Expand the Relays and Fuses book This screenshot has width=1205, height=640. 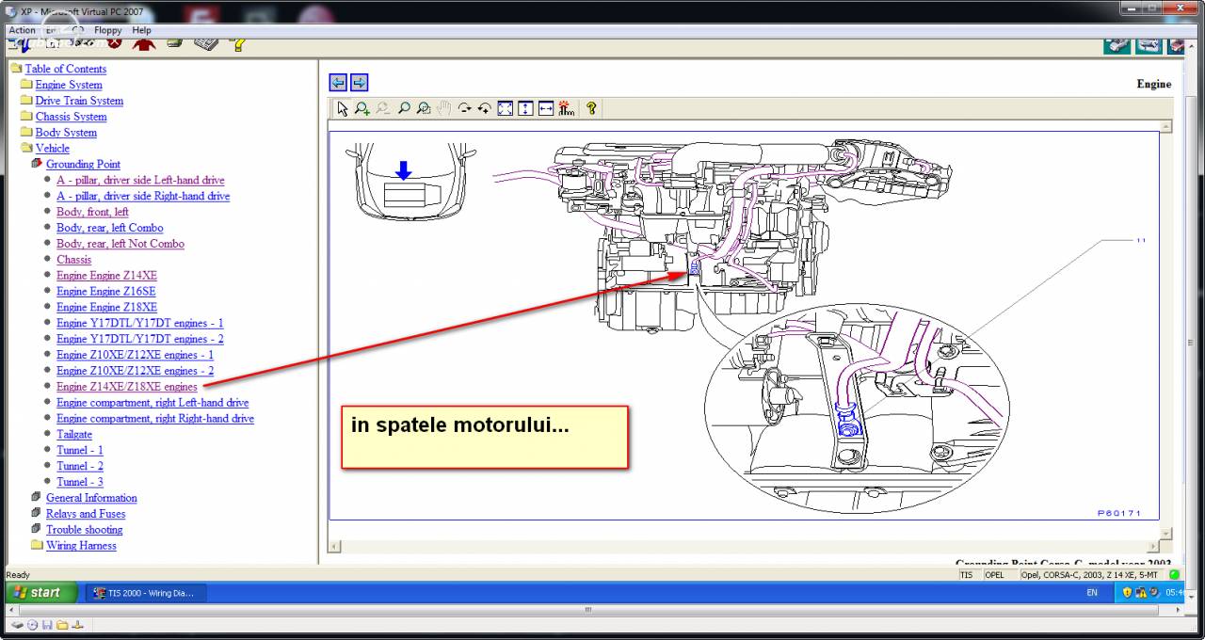(86, 514)
